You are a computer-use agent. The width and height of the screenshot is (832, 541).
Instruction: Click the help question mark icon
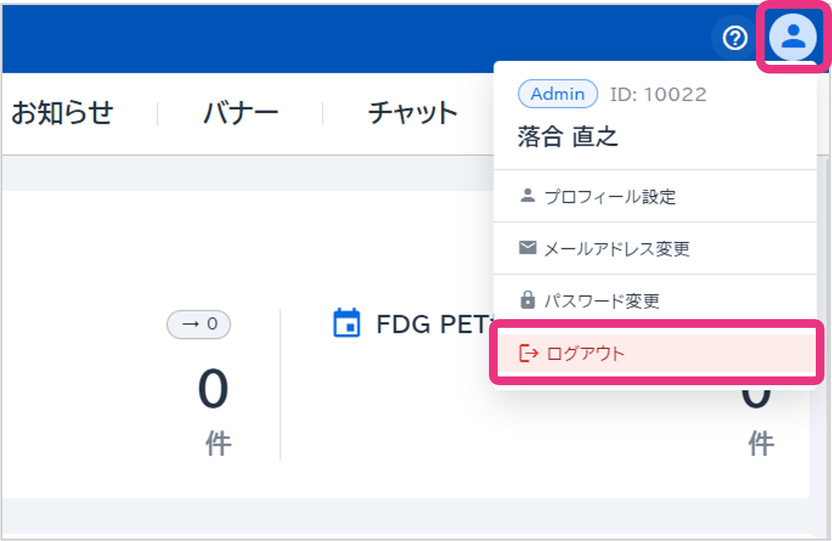click(735, 39)
